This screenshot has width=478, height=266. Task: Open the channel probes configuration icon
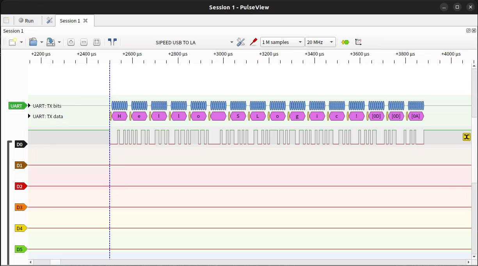[254, 42]
